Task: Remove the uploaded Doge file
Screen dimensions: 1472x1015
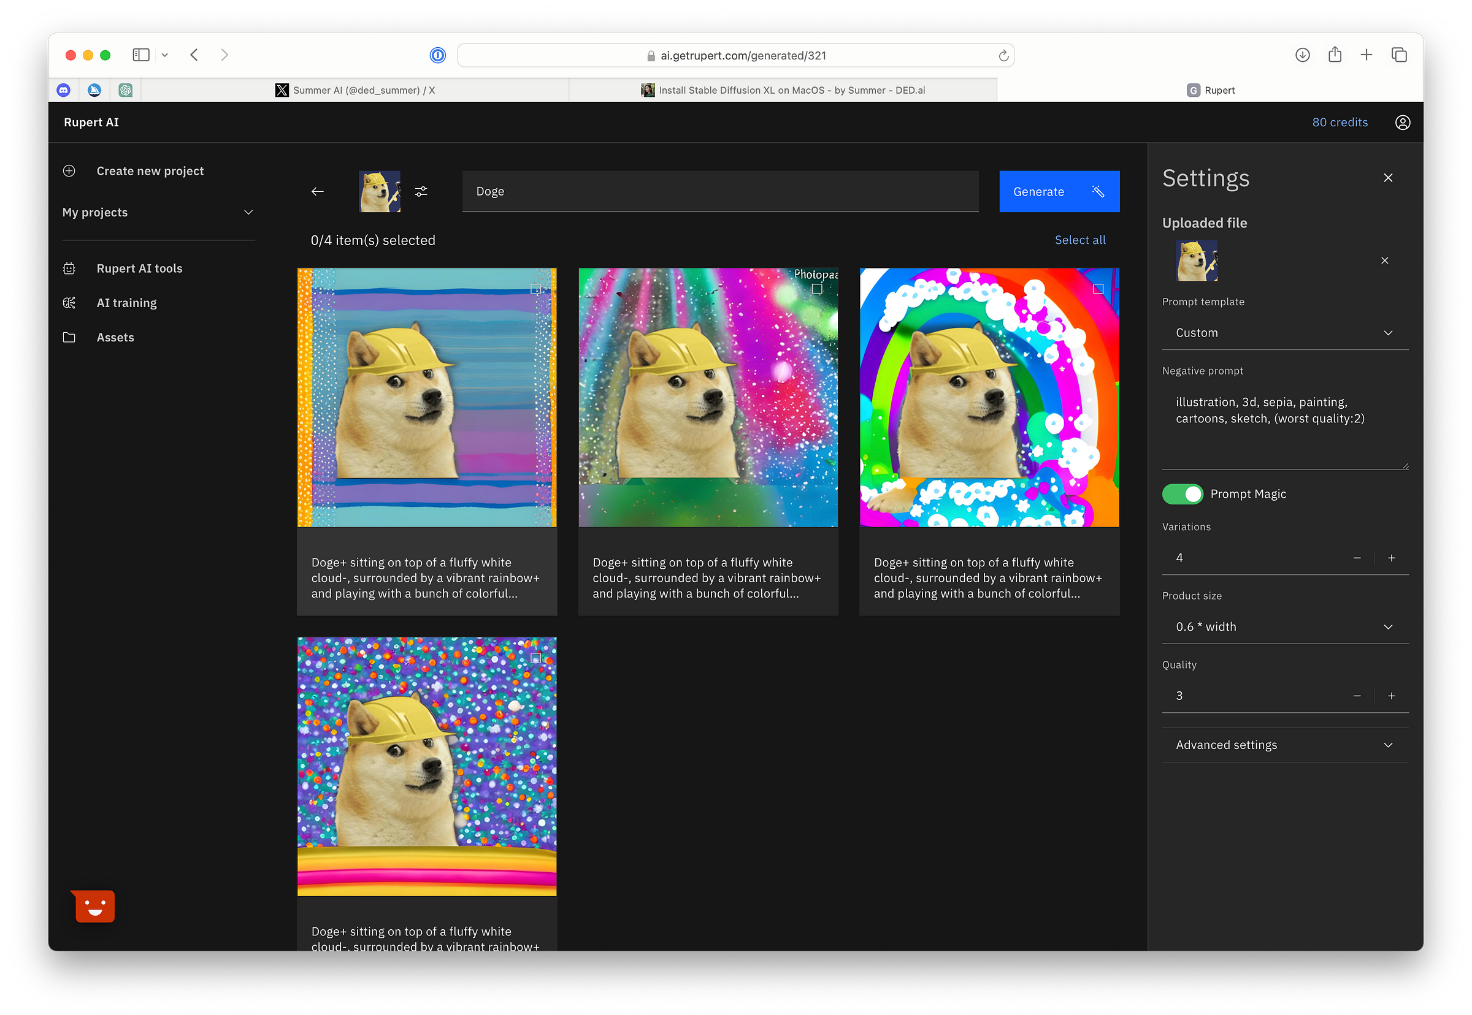Action: click(x=1385, y=260)
